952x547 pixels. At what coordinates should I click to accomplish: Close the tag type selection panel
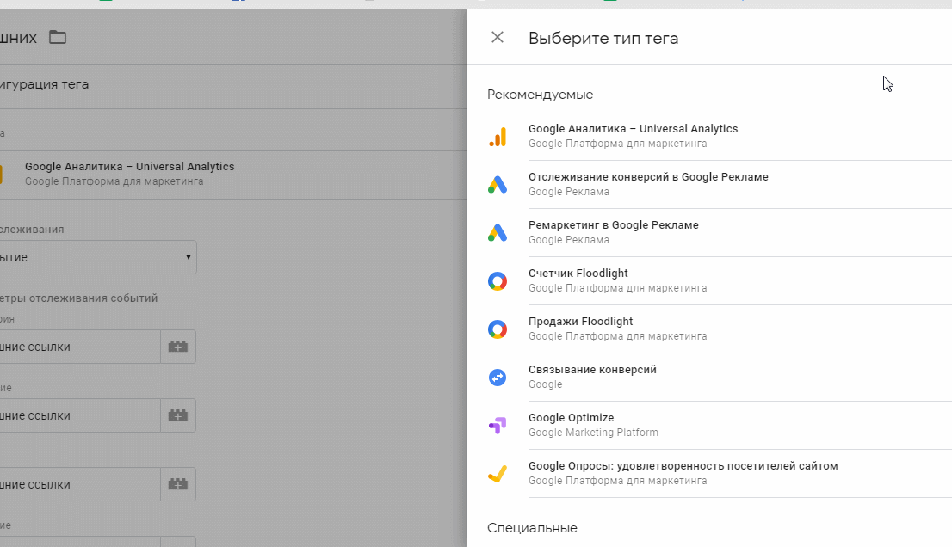coord(498,38)
